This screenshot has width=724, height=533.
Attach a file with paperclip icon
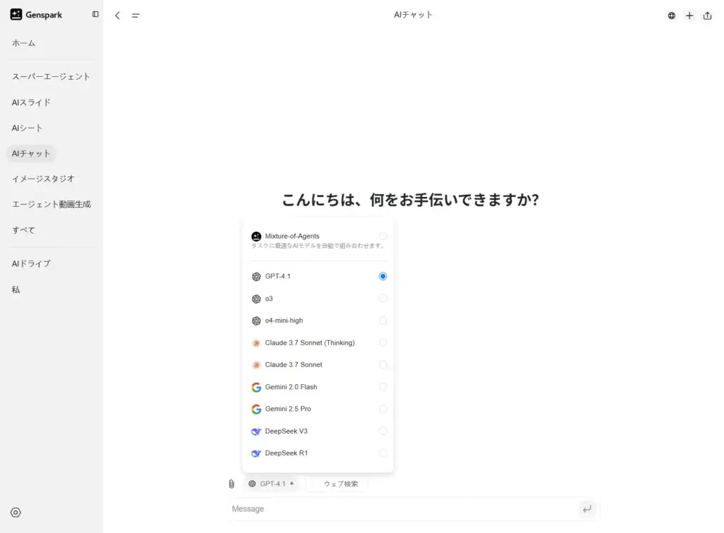(x=231, y=484)
